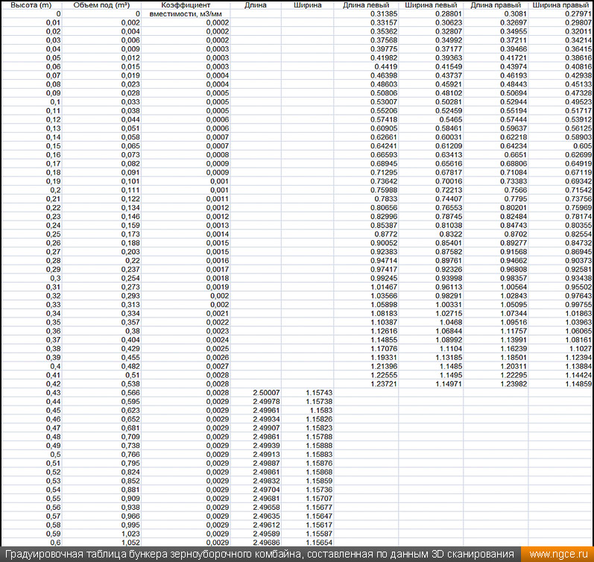Select the Длина column header
Screen dimensions: 594x562
(x=256, y=4)
